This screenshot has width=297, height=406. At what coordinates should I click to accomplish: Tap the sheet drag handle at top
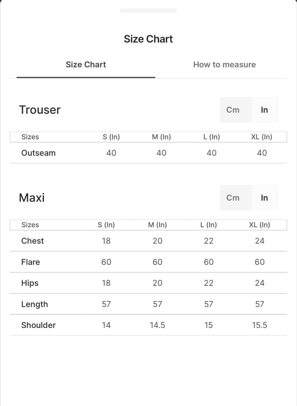pos(148,10)
